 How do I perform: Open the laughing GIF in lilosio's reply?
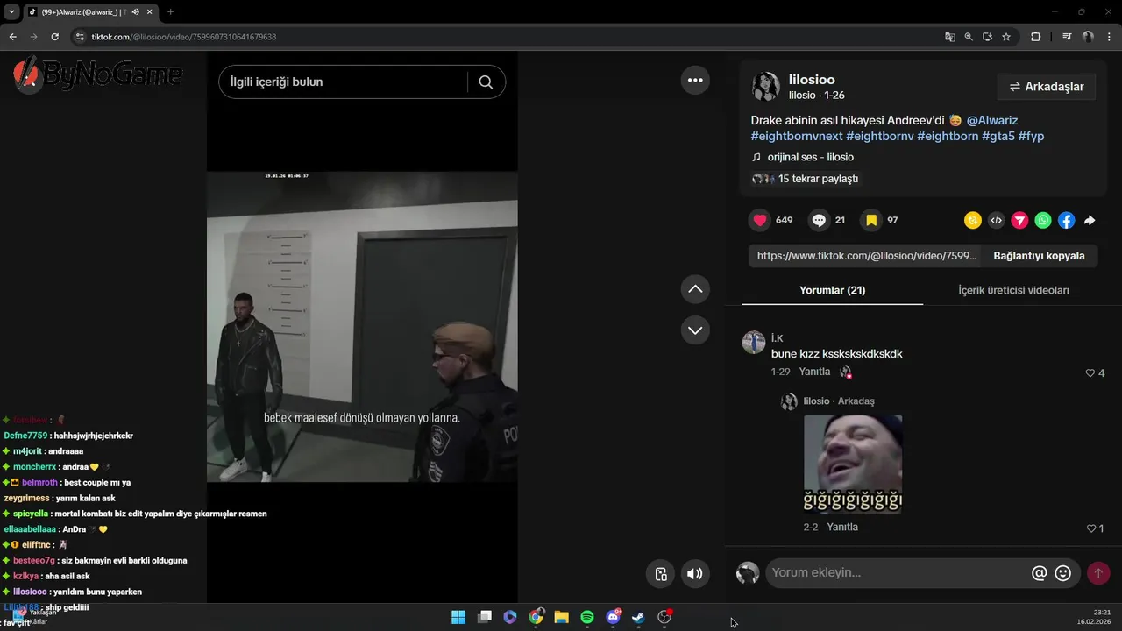[x=853, y=464]
